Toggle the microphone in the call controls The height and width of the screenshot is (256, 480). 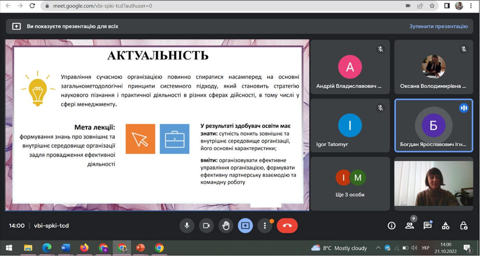187,225
